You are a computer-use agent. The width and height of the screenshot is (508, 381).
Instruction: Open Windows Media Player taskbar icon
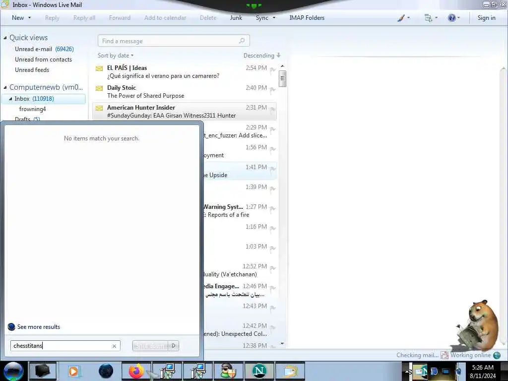pyautogui.click(x=73, y=371)
